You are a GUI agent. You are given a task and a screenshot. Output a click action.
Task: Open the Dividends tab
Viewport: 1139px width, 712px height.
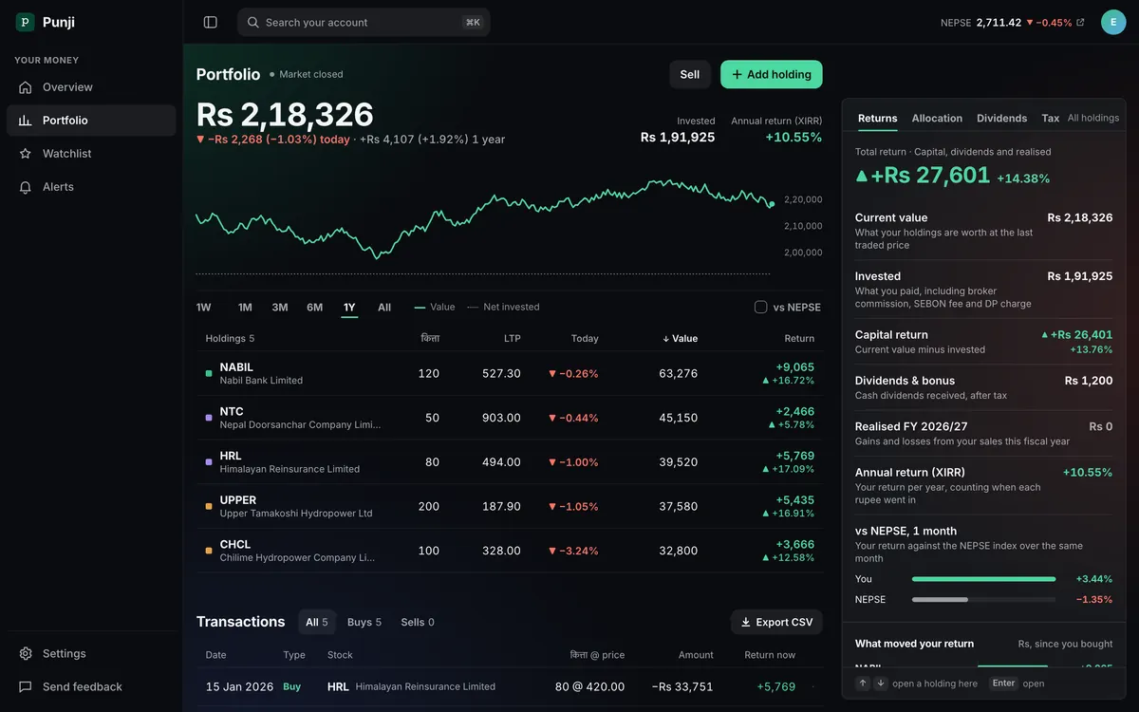(x=1001, y=119)
